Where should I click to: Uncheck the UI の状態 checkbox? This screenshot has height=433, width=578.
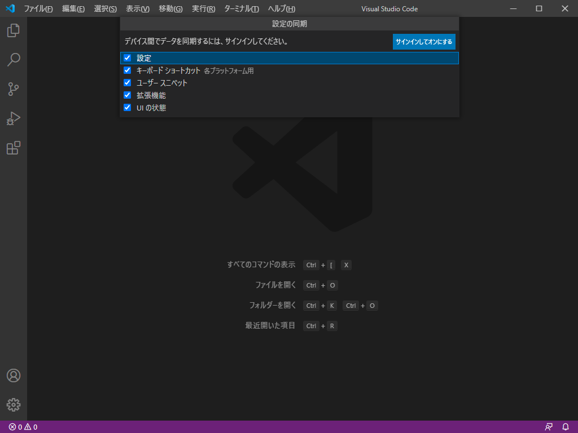pyautogui.click(x=127, y=108)
